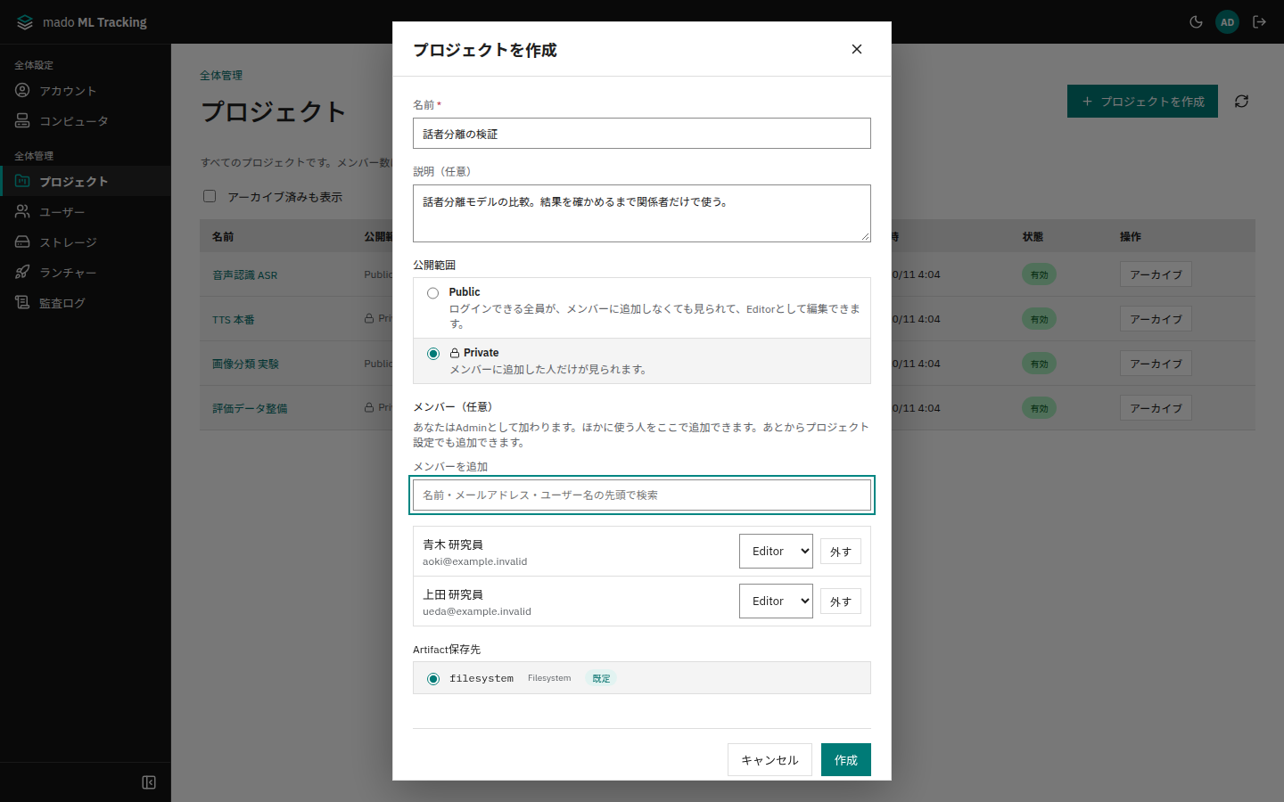Go to ストレージ in the sidebar
The height and width of the screenshot is (802, 1284).
[x=86, y=242]
